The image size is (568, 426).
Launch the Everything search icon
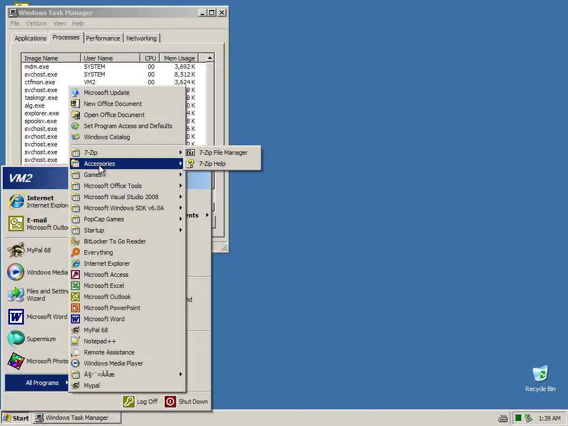75,252
